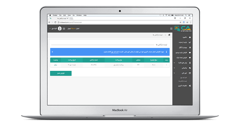Click the وضعیت column header
The width and height of the screenshot is (240, 128).
coord(55,60)
